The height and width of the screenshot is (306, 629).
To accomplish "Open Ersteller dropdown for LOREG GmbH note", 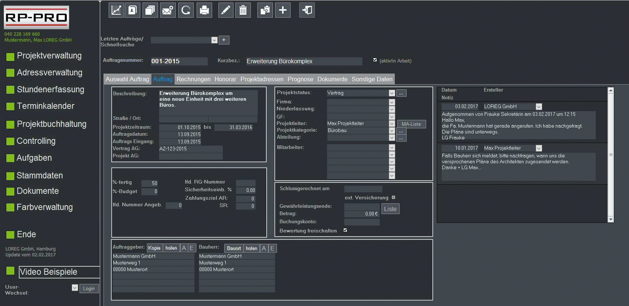I will pos(539,107).
